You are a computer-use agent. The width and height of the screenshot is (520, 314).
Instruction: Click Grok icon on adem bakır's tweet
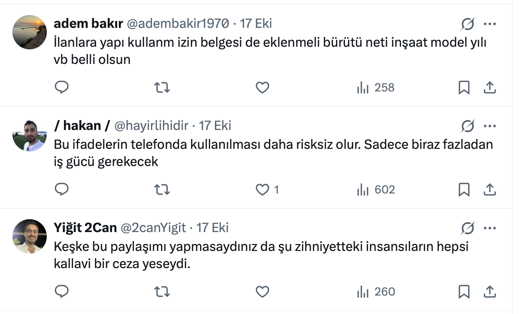(x=467, y=25)
